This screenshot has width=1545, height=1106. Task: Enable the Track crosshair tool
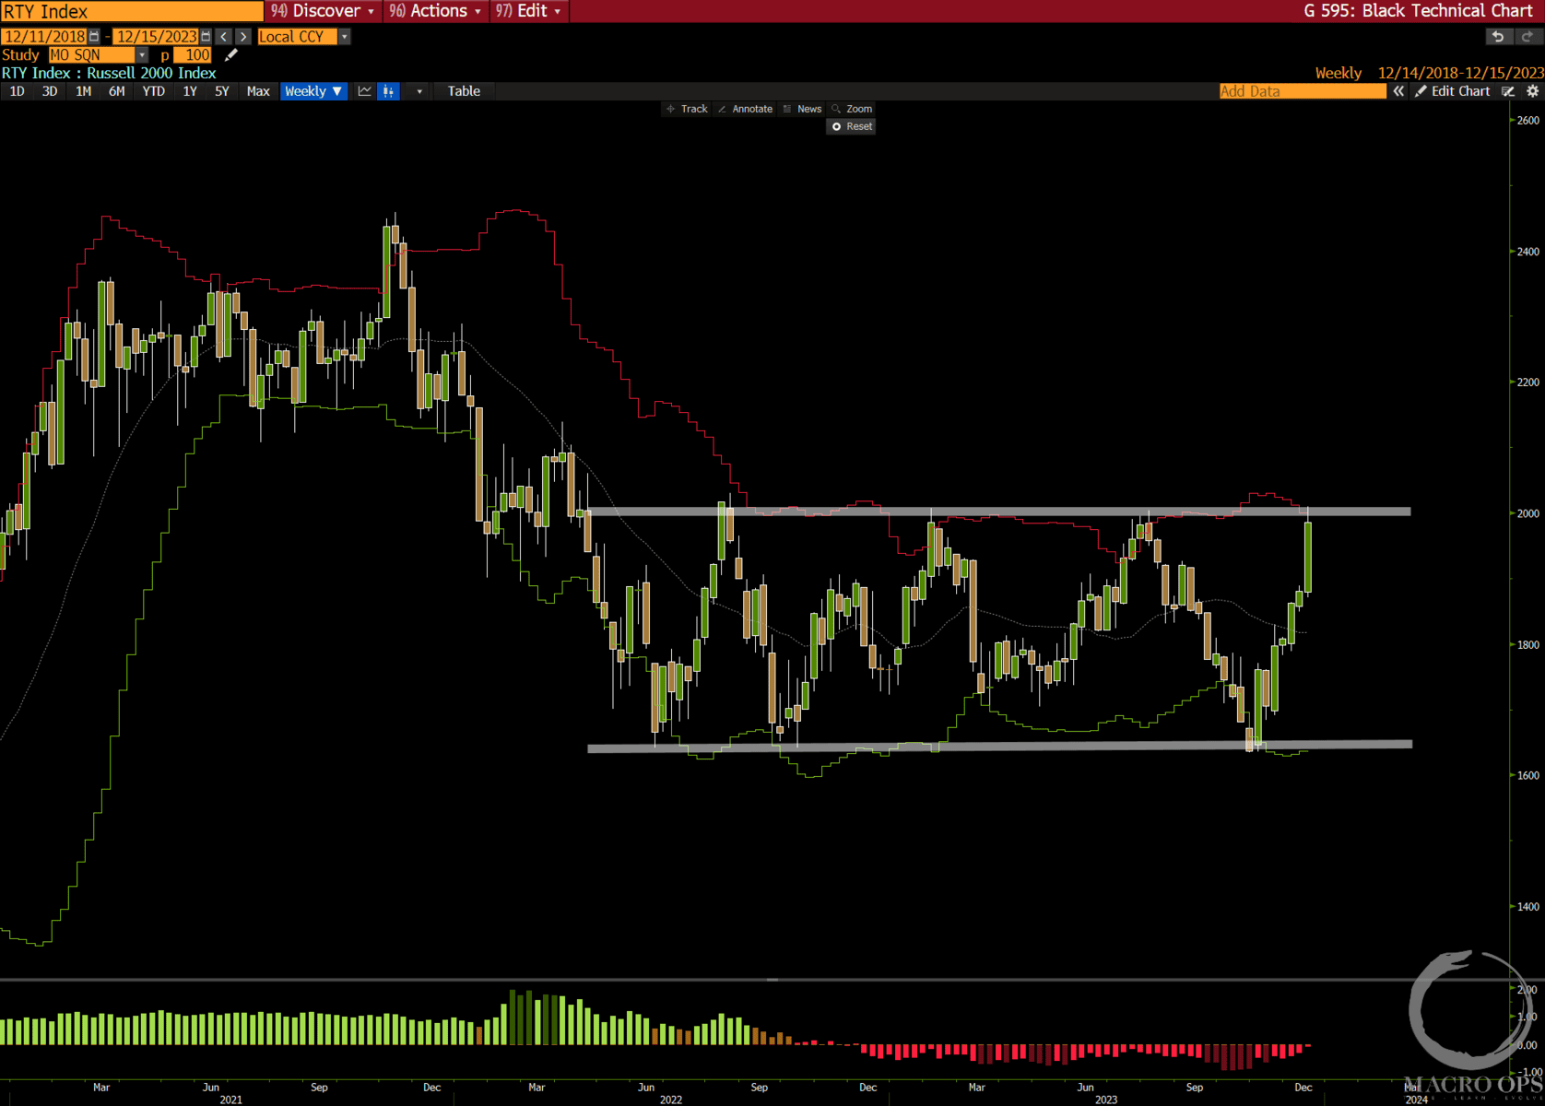[x=688, y=109]
